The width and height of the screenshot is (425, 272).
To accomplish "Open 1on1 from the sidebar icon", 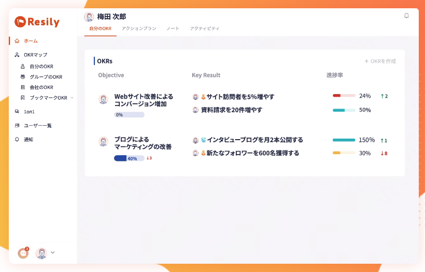I will (17, 112).
